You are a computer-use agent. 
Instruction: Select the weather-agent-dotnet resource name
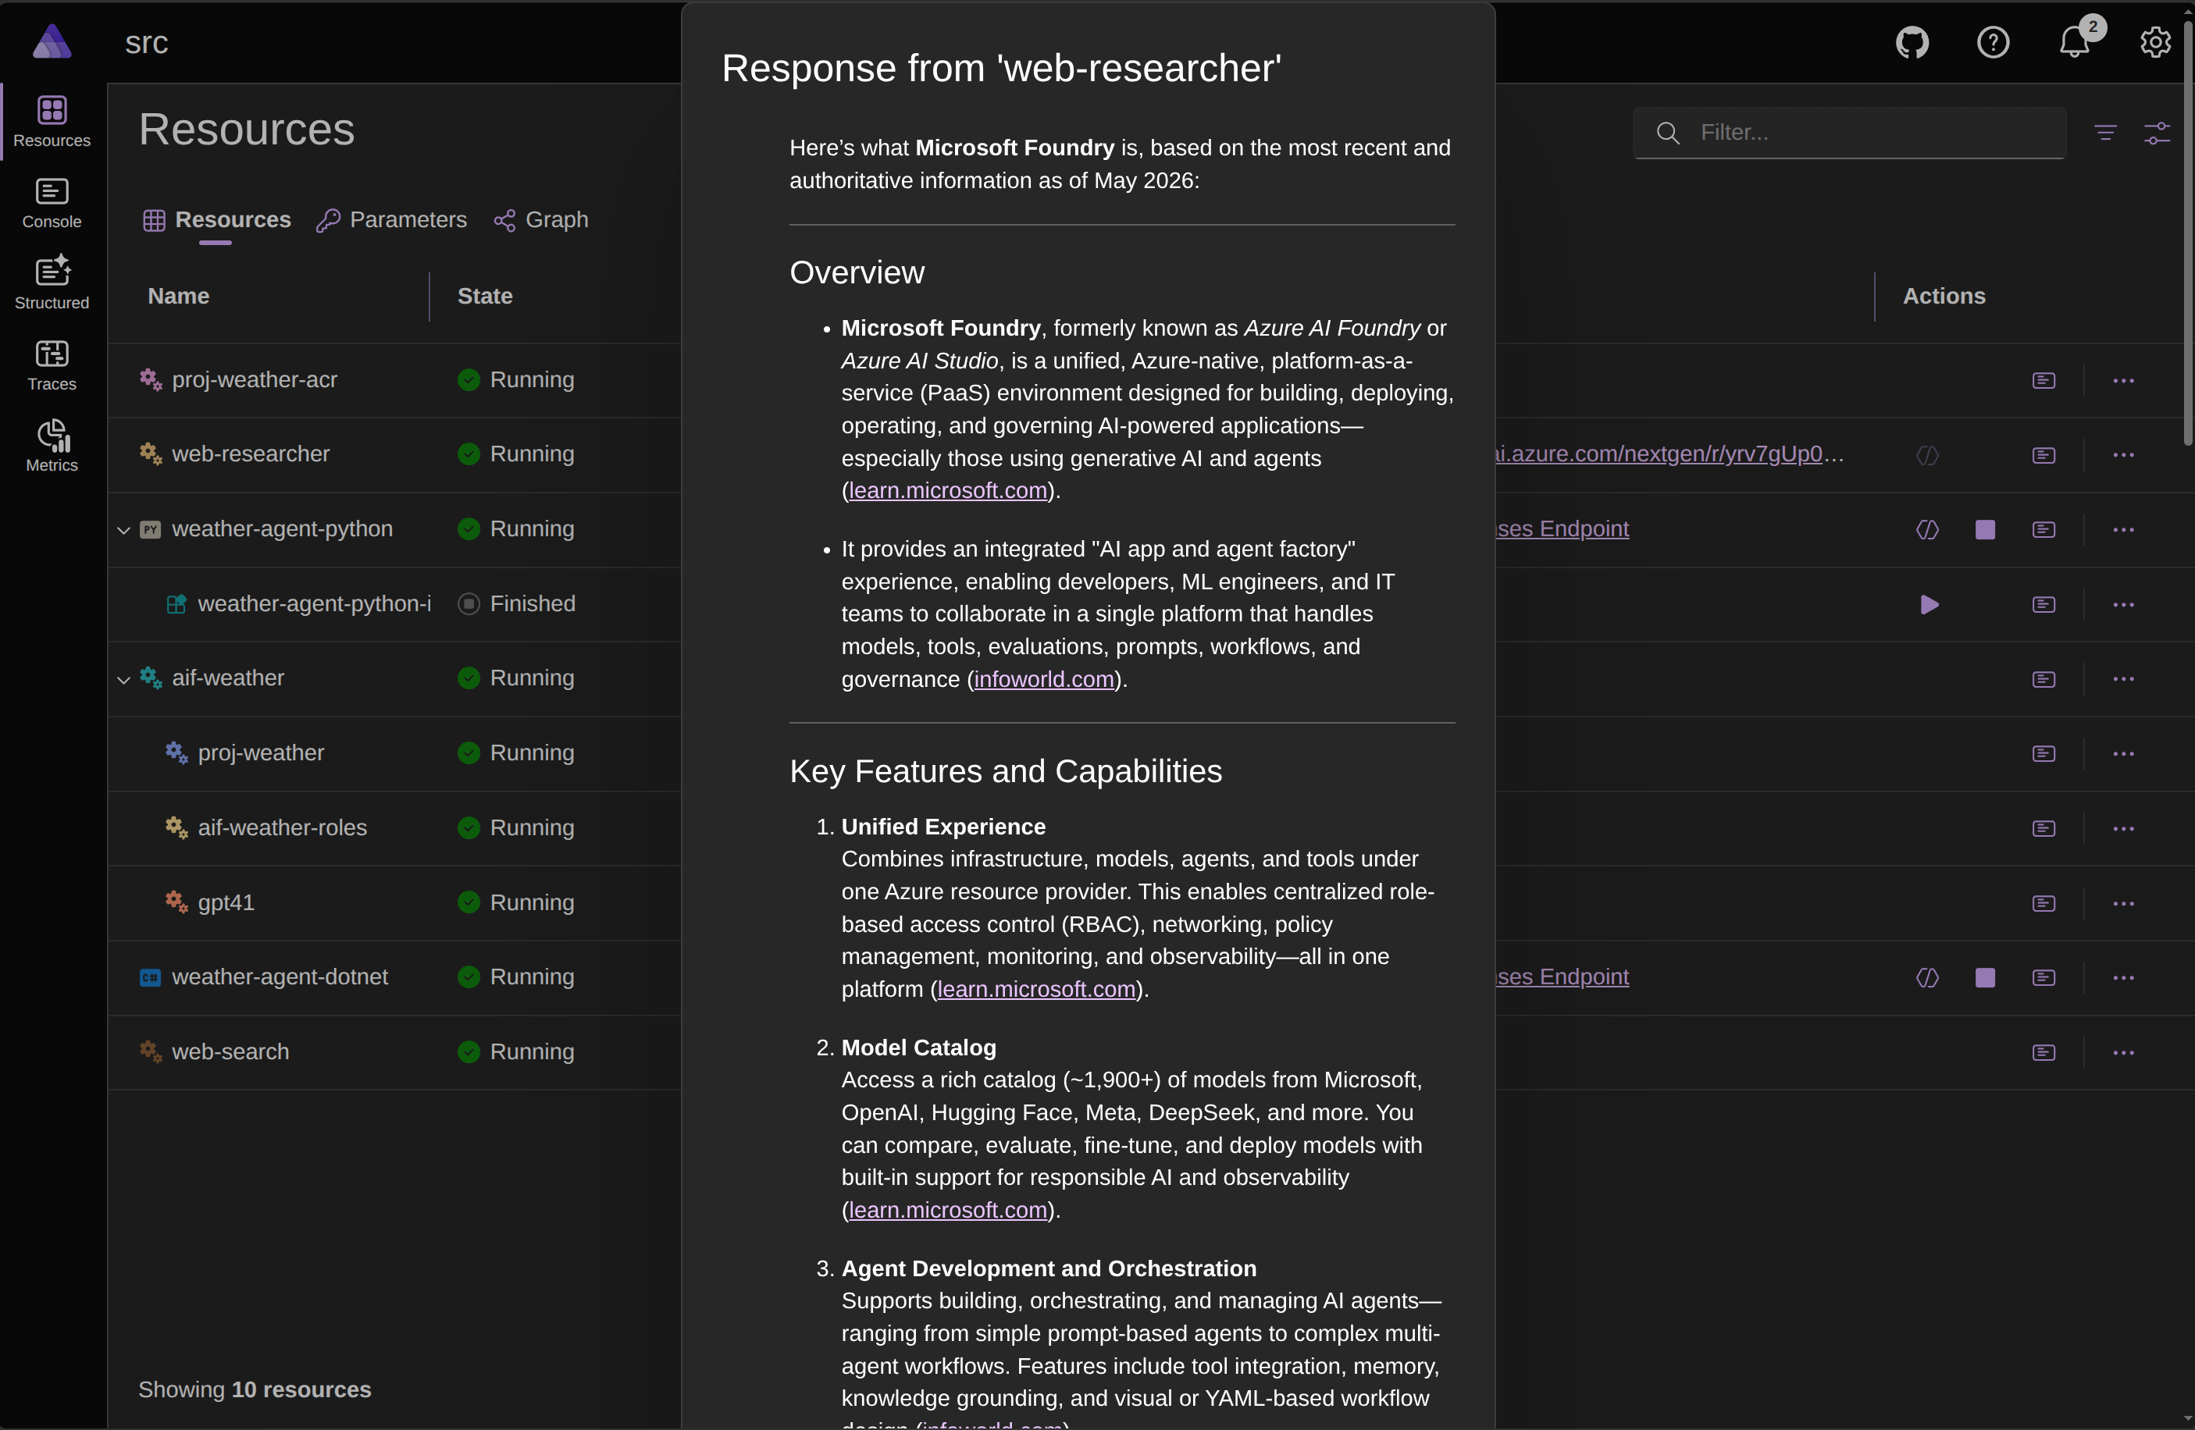[x=280, y=977]
